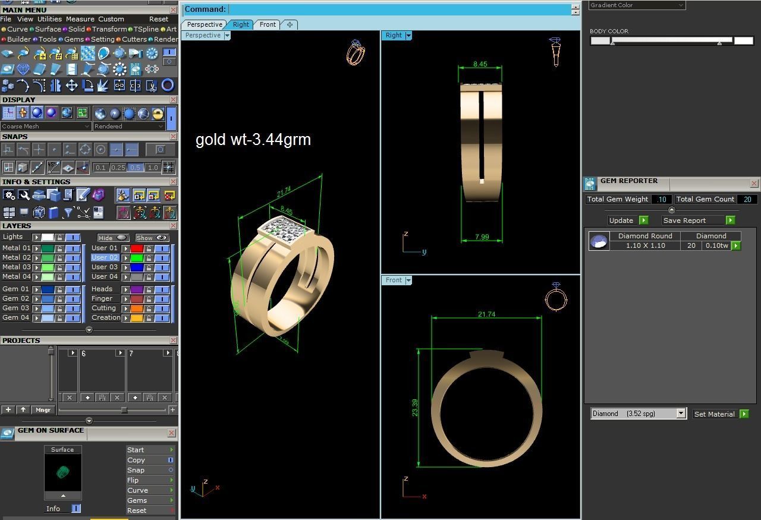Click the scissors trim tool

[151, 86]
